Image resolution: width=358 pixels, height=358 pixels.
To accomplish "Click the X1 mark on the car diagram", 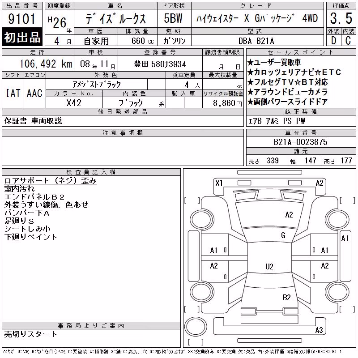I will 219,183.
